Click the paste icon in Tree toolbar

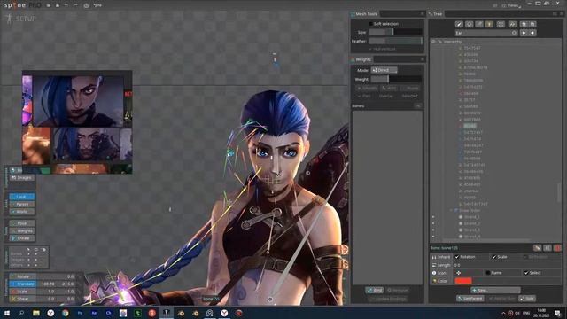[x=532, y=24]
